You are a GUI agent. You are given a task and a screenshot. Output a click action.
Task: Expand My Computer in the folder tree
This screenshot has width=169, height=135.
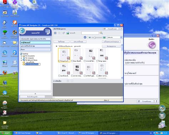(x=21, y=58)
